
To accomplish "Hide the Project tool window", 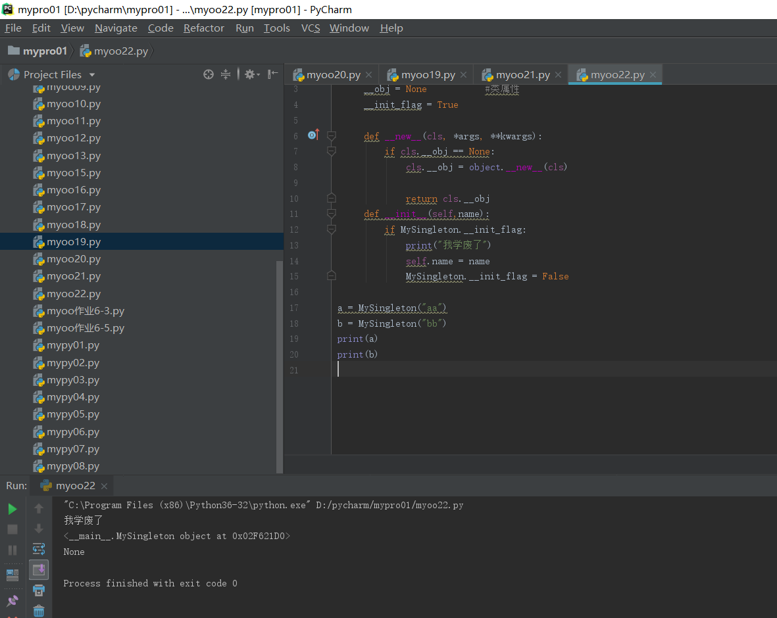I will (272, 74).
